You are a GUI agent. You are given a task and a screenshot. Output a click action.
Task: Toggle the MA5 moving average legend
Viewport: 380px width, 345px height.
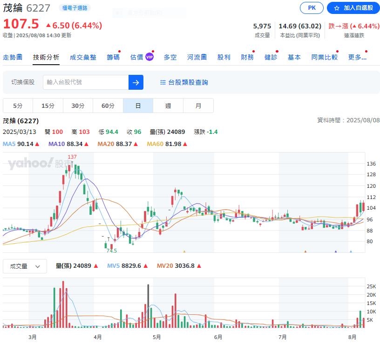pos(12,144)
